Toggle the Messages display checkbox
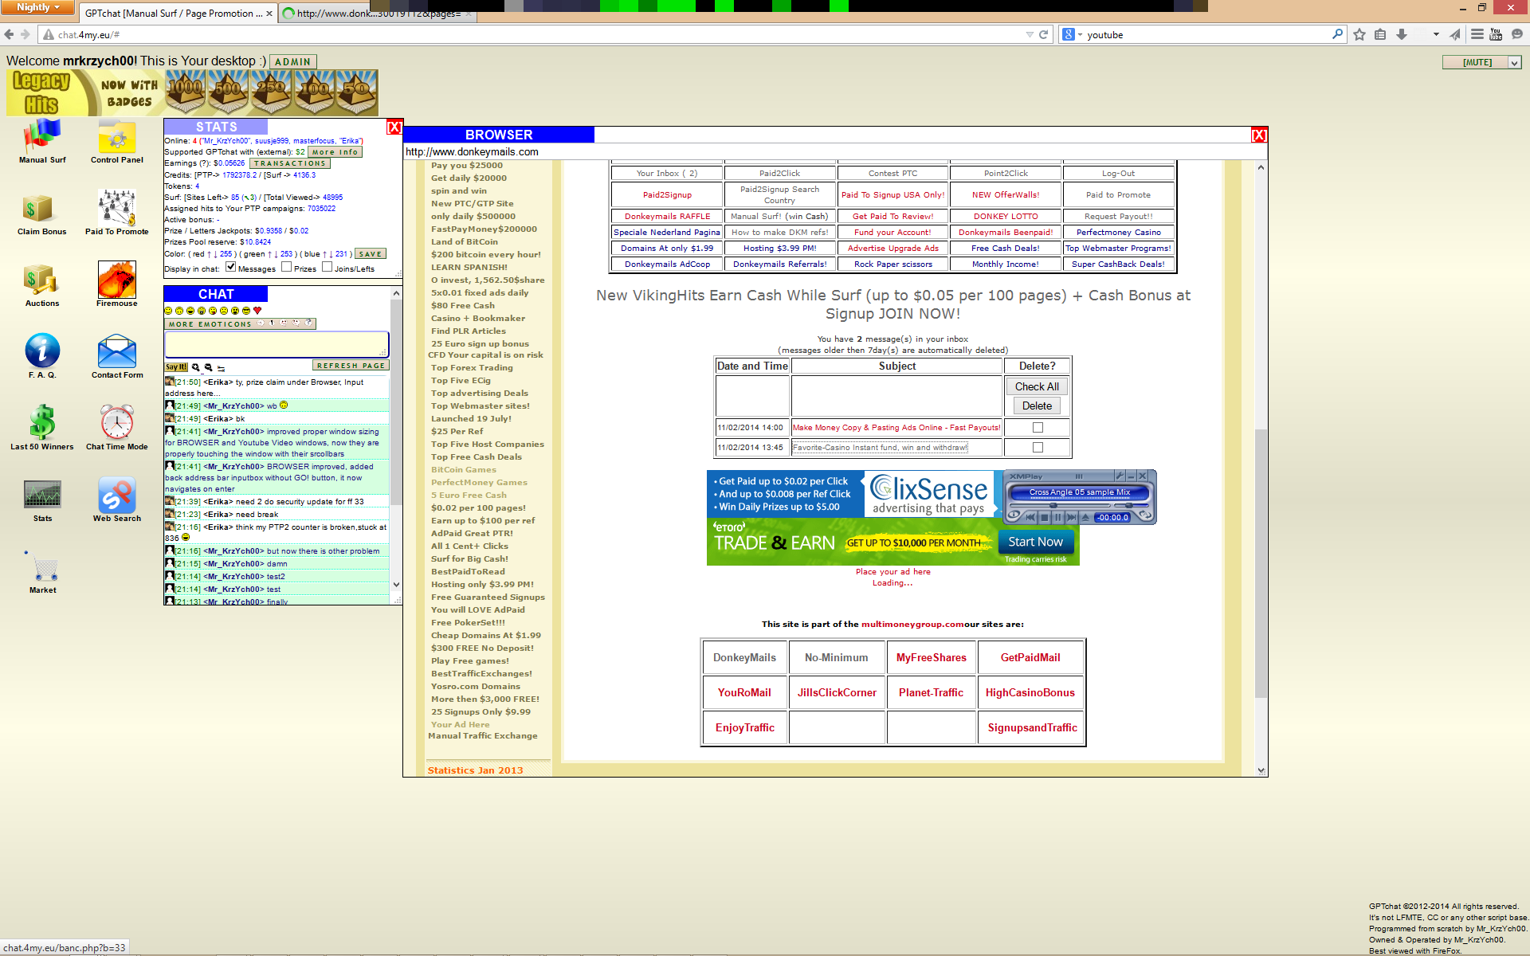 click(x=230, y=267)
